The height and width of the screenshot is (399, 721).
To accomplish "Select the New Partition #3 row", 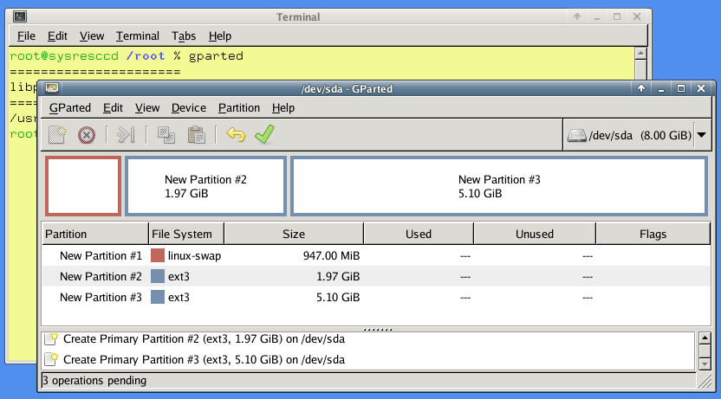I will pyautogui.click(x=376, y=297).
